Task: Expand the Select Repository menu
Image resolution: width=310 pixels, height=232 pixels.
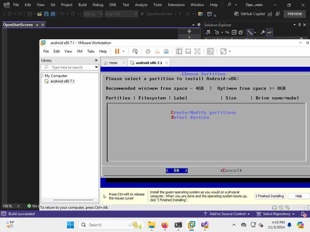Action: [275, 214]
